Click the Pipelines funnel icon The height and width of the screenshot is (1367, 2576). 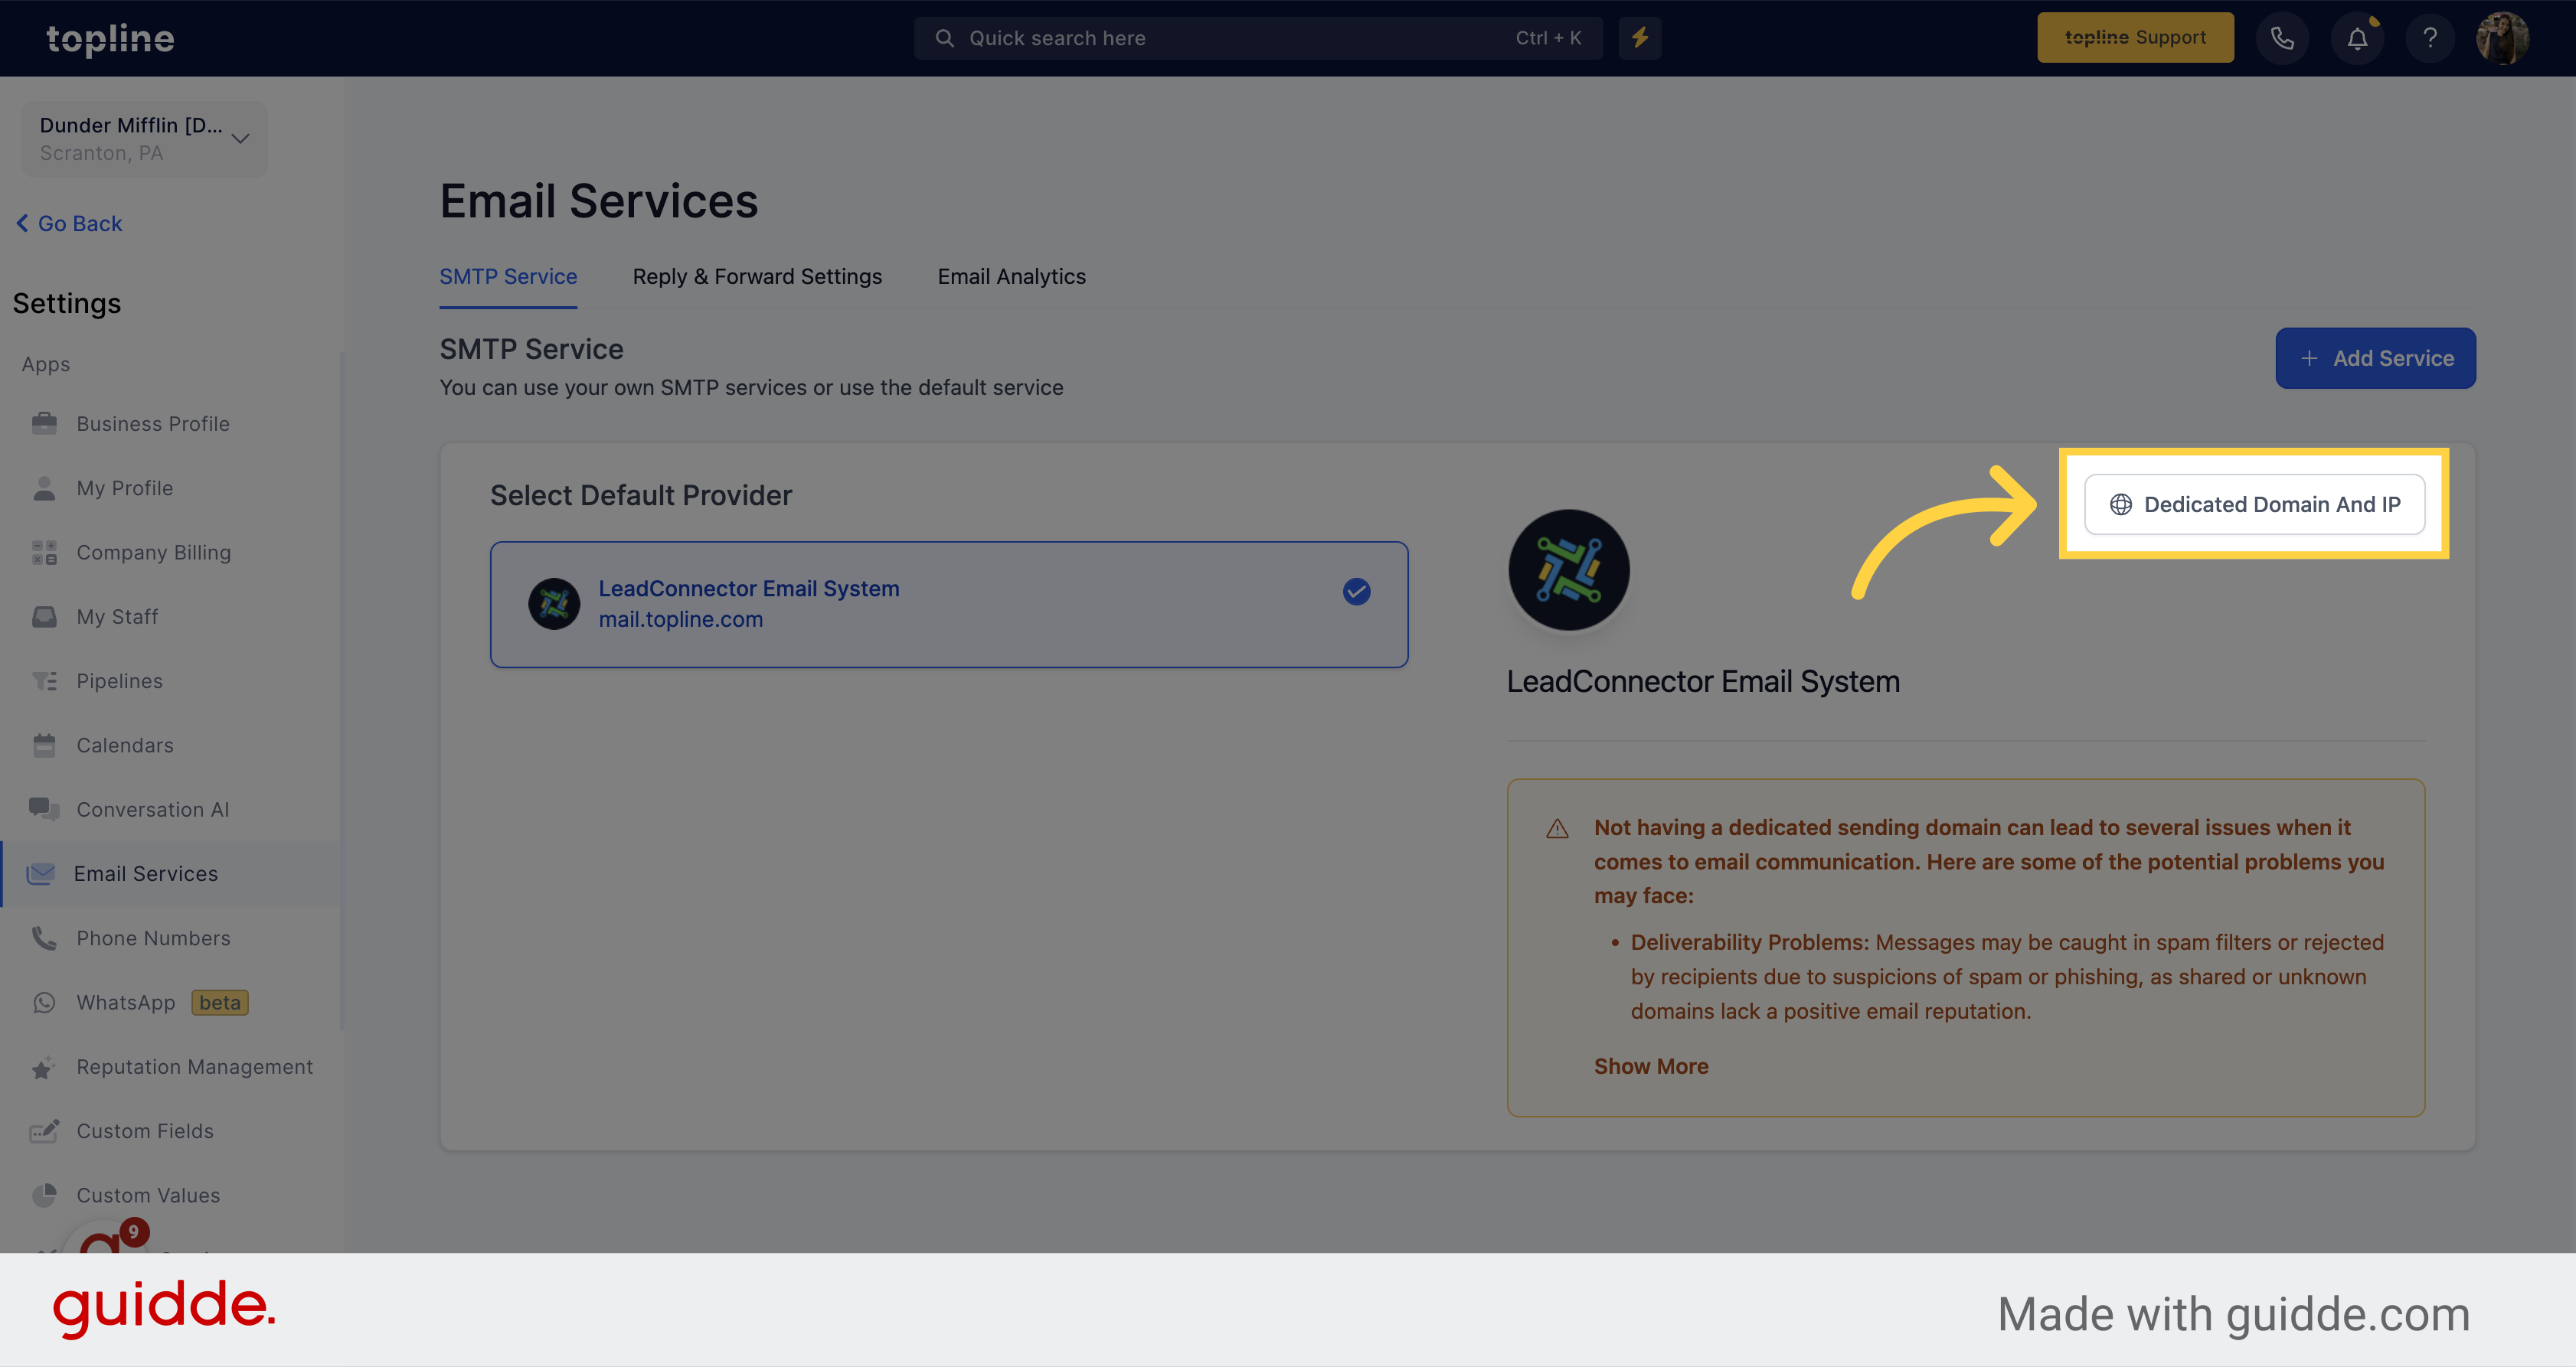click(44, 680)
